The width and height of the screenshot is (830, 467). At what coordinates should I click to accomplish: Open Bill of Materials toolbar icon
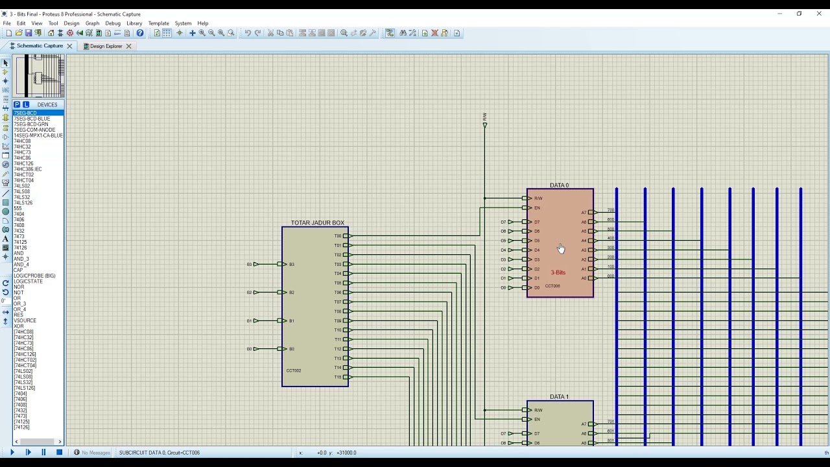[x=108, y=33]
